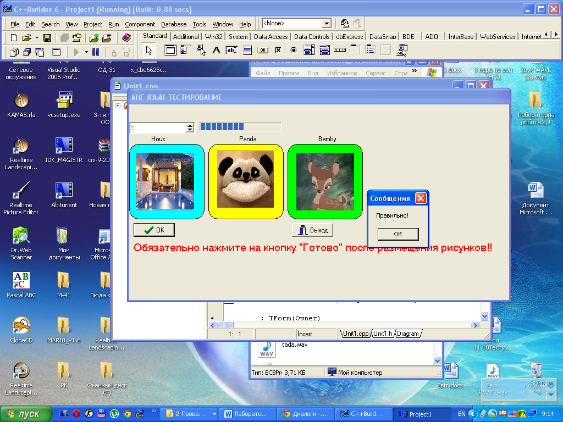Screen dimensions: 563x422
Task: Select the Edit component icon
Action: (x=231, y=50)
